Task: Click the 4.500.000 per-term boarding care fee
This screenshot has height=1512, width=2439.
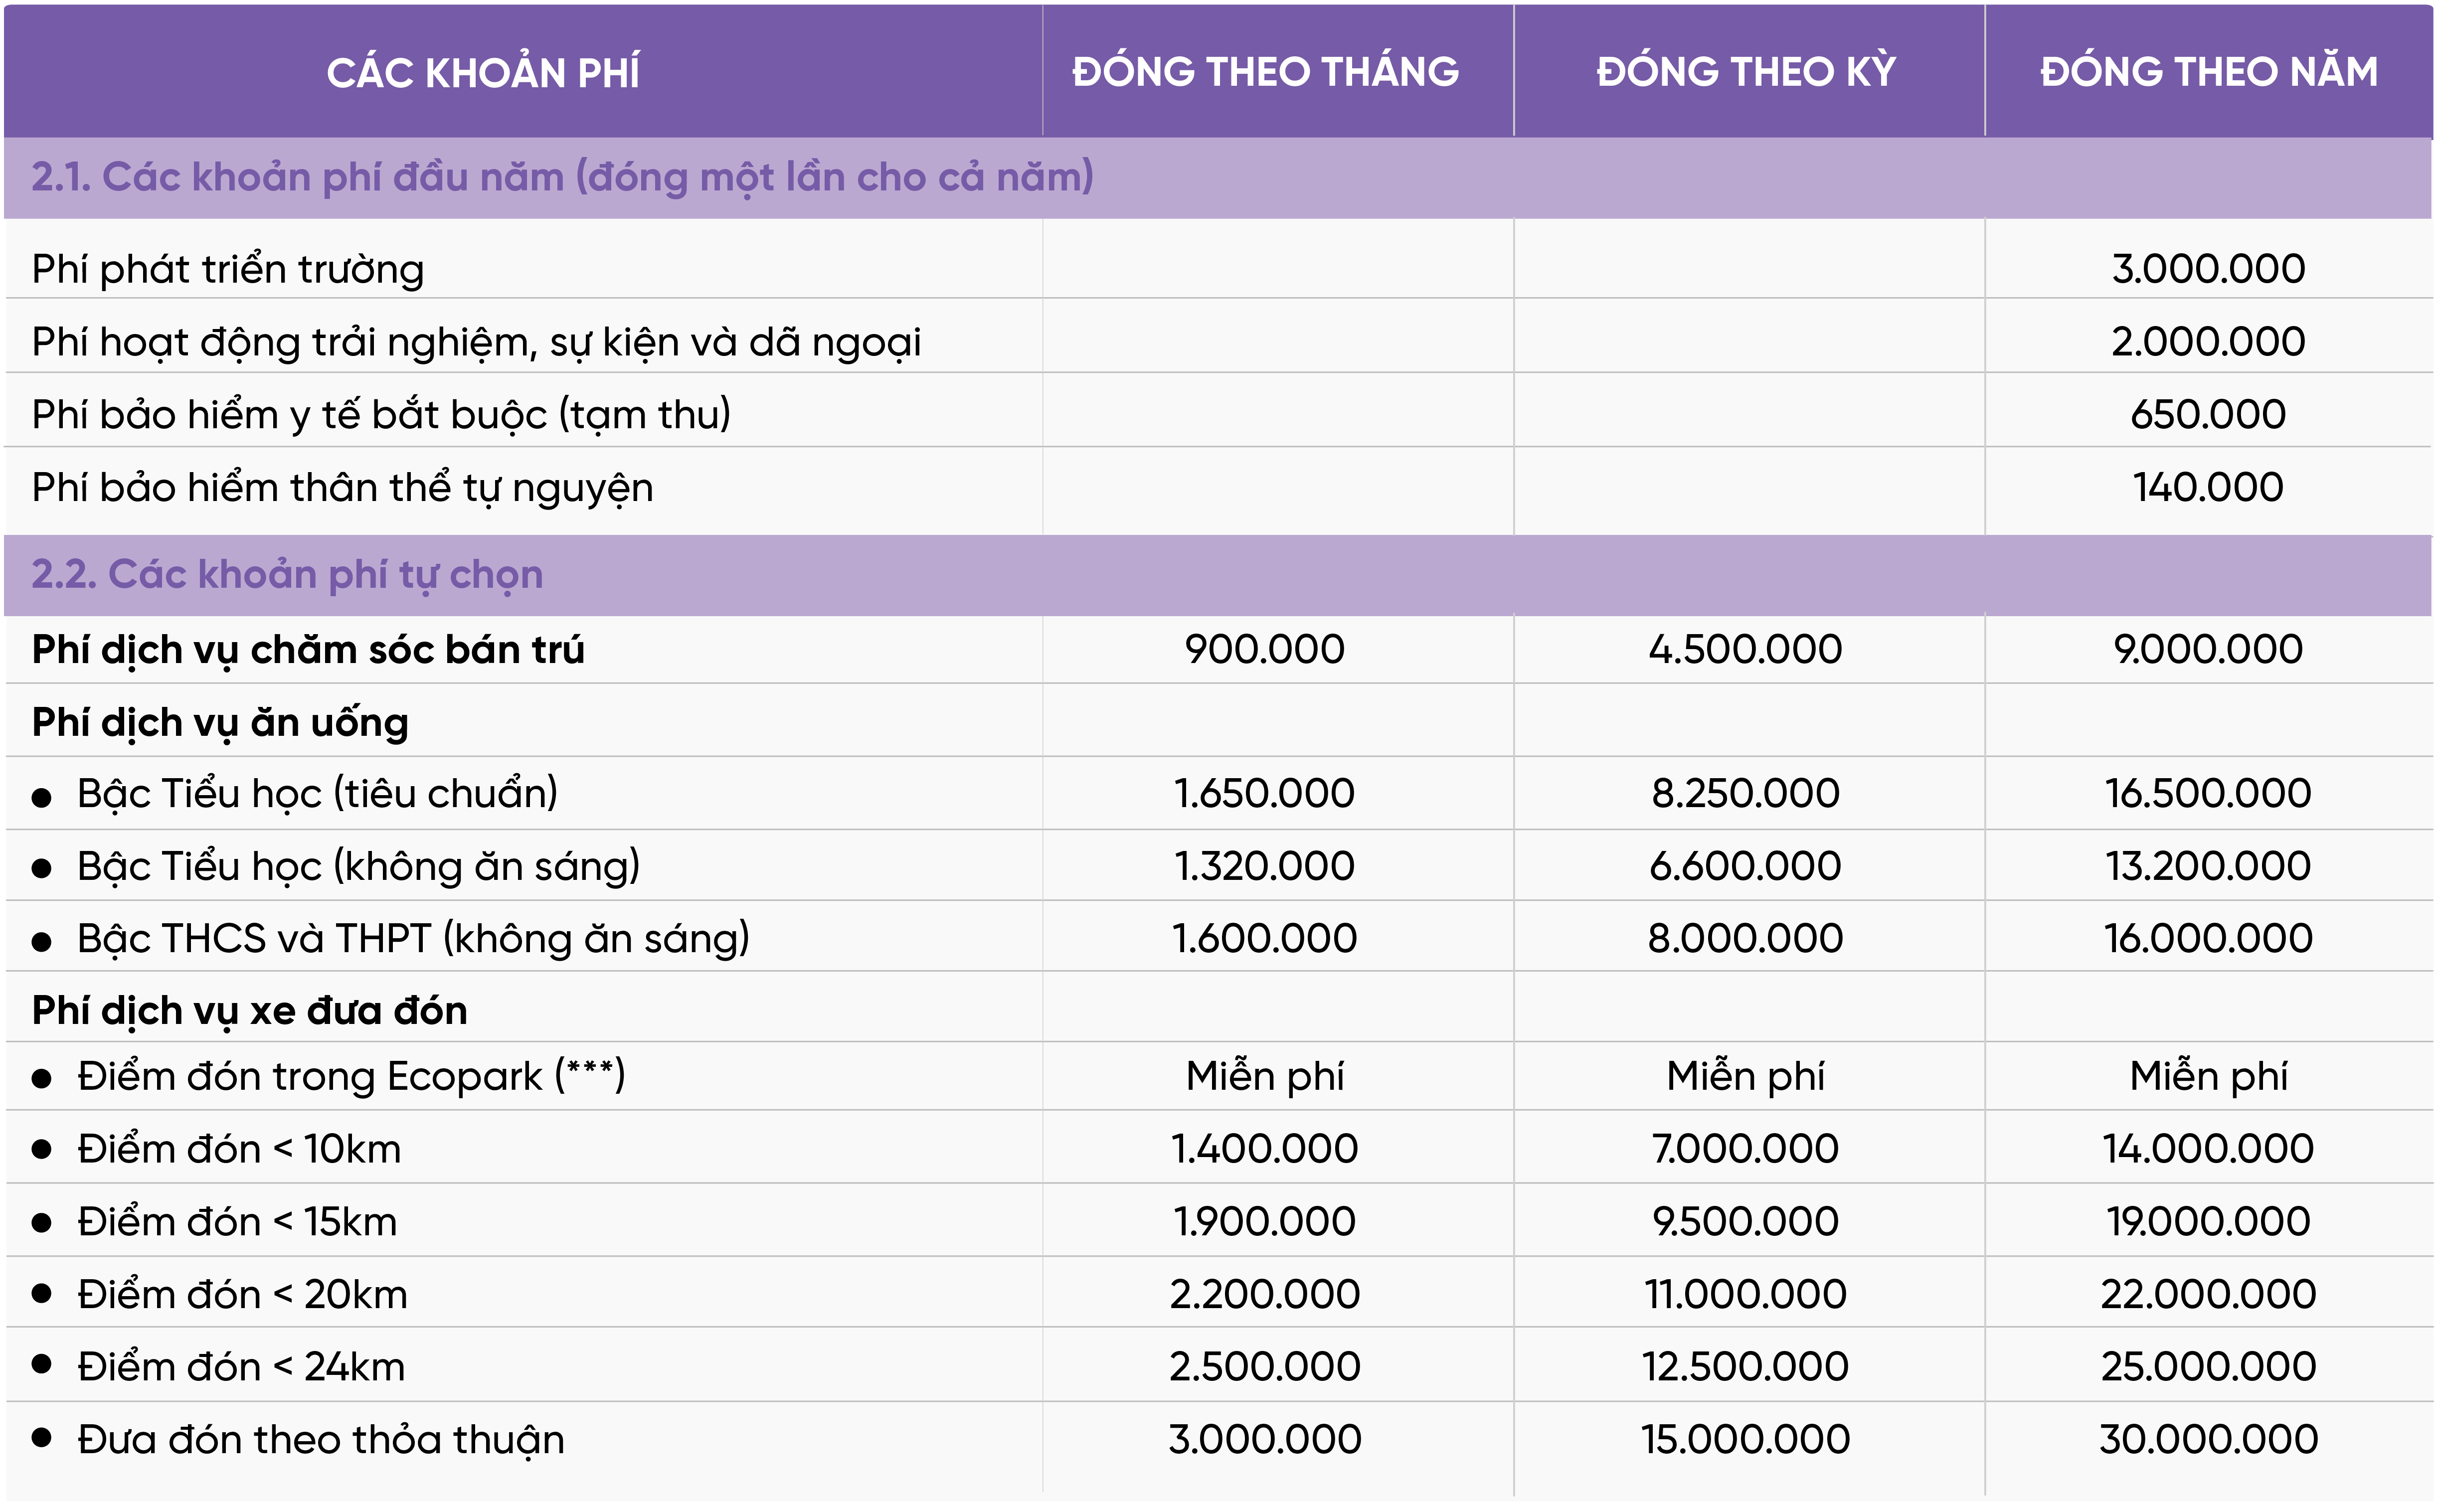Action: (1745, 650)
